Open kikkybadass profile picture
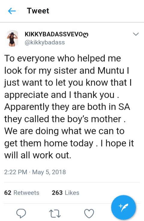The height and width of the screenshot is (221, 144). 12,38
